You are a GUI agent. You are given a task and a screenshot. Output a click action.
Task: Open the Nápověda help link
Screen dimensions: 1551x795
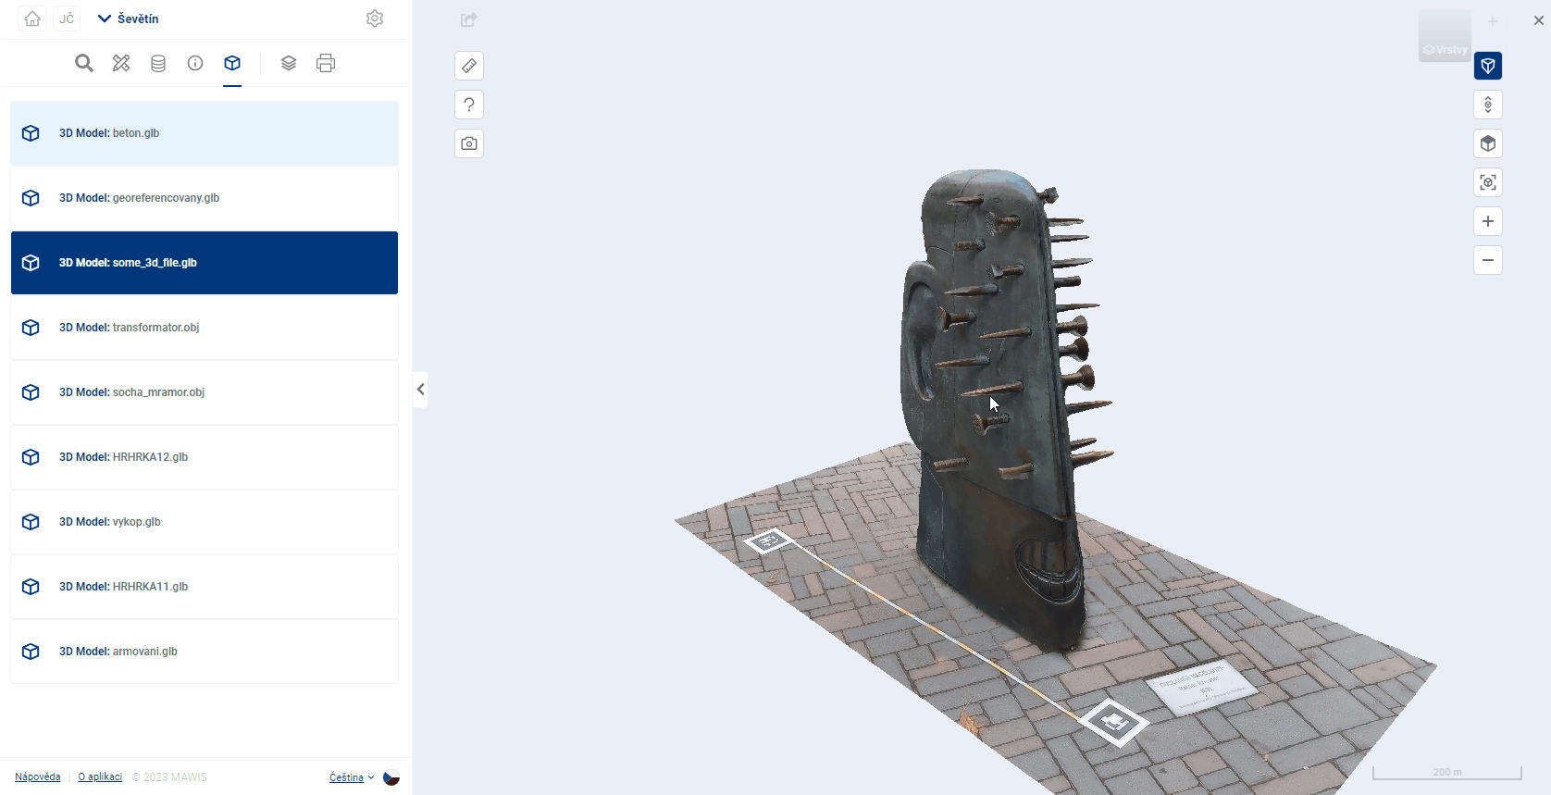(38, 777)
